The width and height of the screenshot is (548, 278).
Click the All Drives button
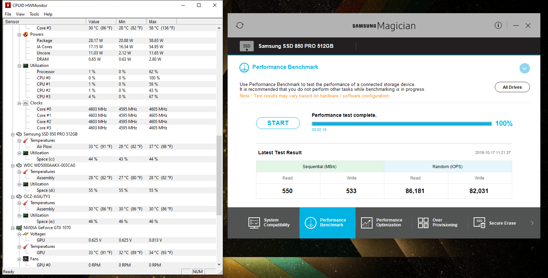[512, 87]
